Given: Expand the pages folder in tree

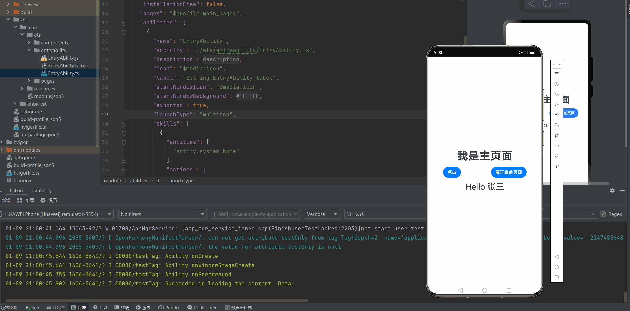Looking at the screenshot, I should pyautogui.click(x=29, y=81).
